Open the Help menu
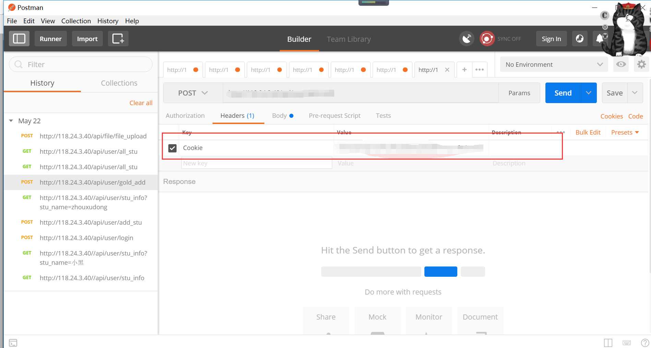Image resolution: width=651 pixels, height=348 pixels. click(132, 21)
